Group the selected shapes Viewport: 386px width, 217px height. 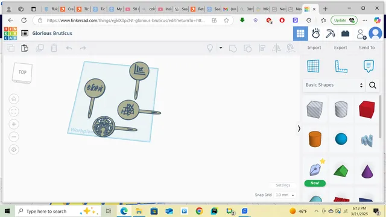point(233,48)
